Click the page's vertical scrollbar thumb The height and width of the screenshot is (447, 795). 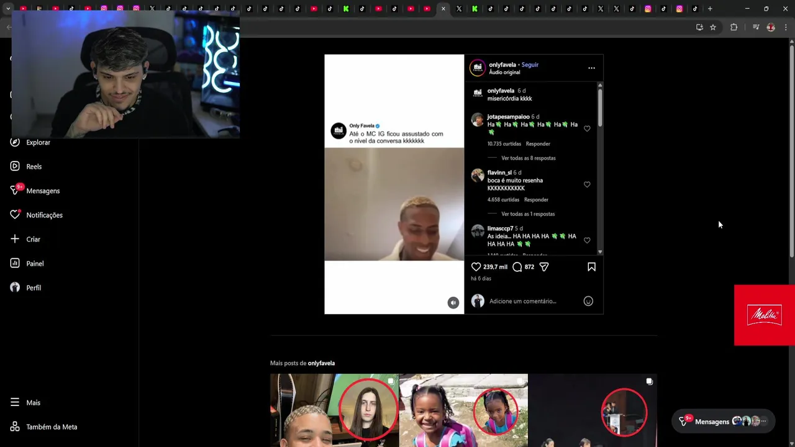(792, 151)
